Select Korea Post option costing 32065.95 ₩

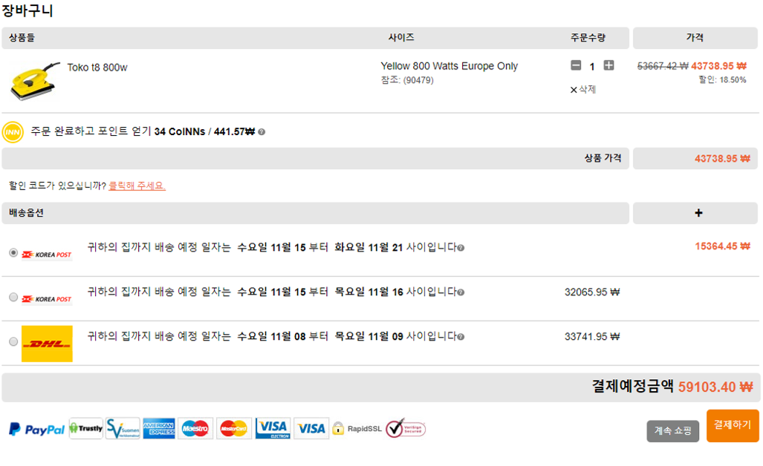tap(13, 297)
